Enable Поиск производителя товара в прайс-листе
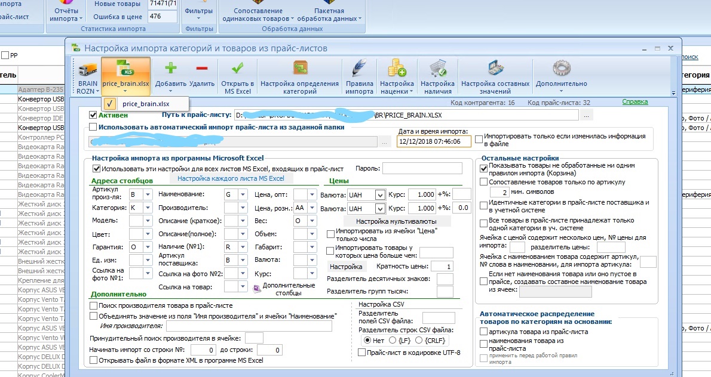 [x=93, y=305]
